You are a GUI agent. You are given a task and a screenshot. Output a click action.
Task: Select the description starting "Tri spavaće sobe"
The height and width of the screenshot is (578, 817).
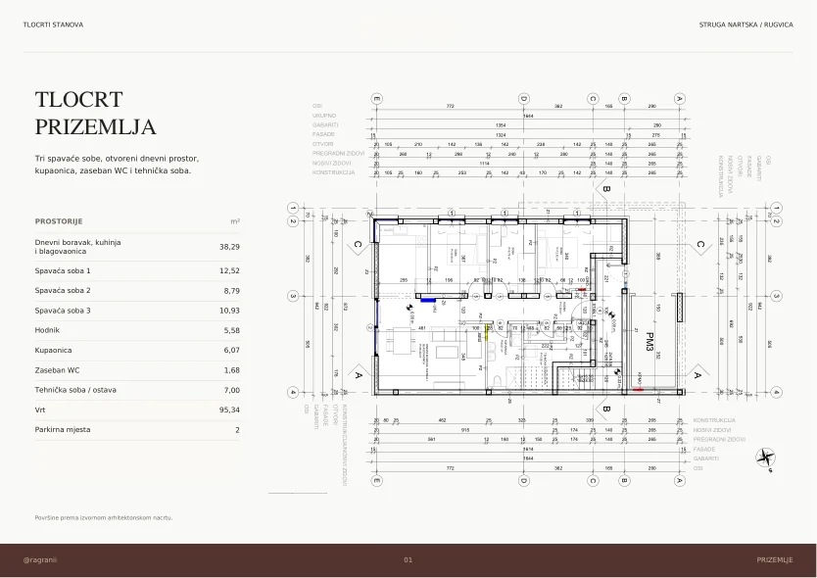[117, 165]
